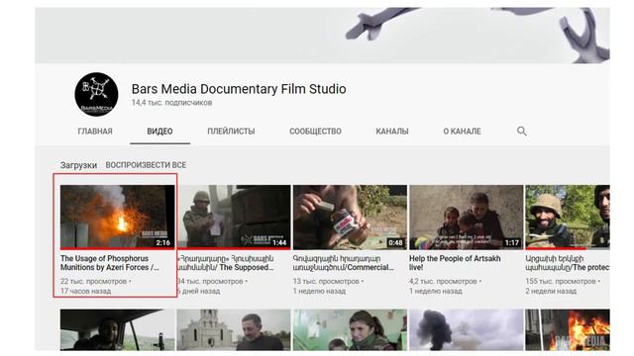Viewport: 634px width, 356px height.
Task: Open the СООБЩЕСТВО tab
Action: 315,132
